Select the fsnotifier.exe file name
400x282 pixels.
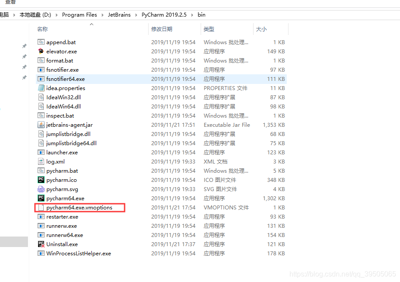(x=63, y=70)
